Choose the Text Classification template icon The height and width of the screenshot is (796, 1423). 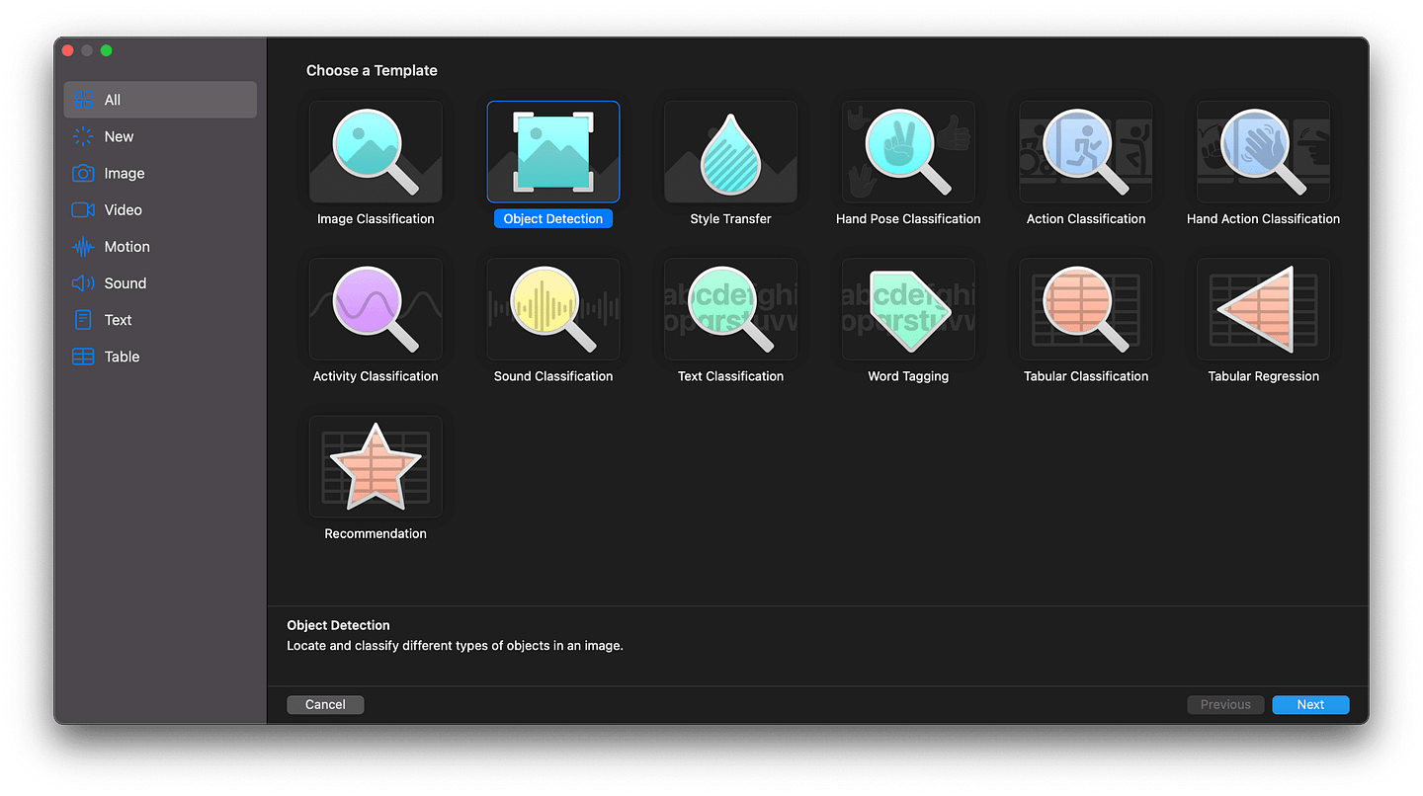tap(730, 309)
